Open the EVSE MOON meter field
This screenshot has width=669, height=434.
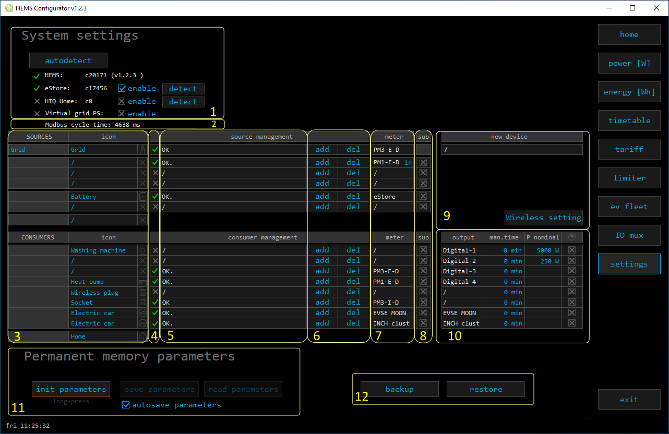[392, 313]
